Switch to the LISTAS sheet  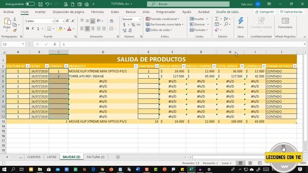point(51,157)
